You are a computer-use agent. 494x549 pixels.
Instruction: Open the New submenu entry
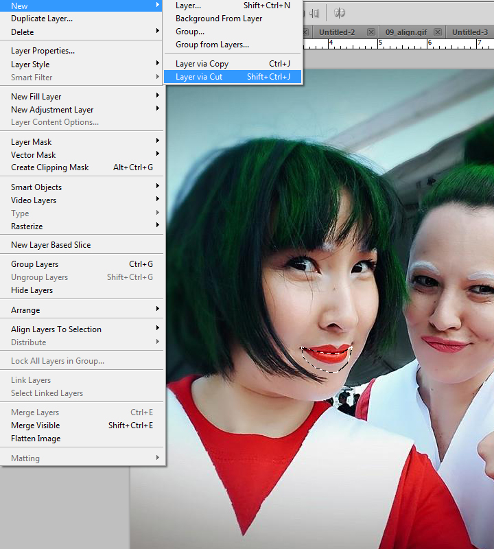[x=81, y=5]
